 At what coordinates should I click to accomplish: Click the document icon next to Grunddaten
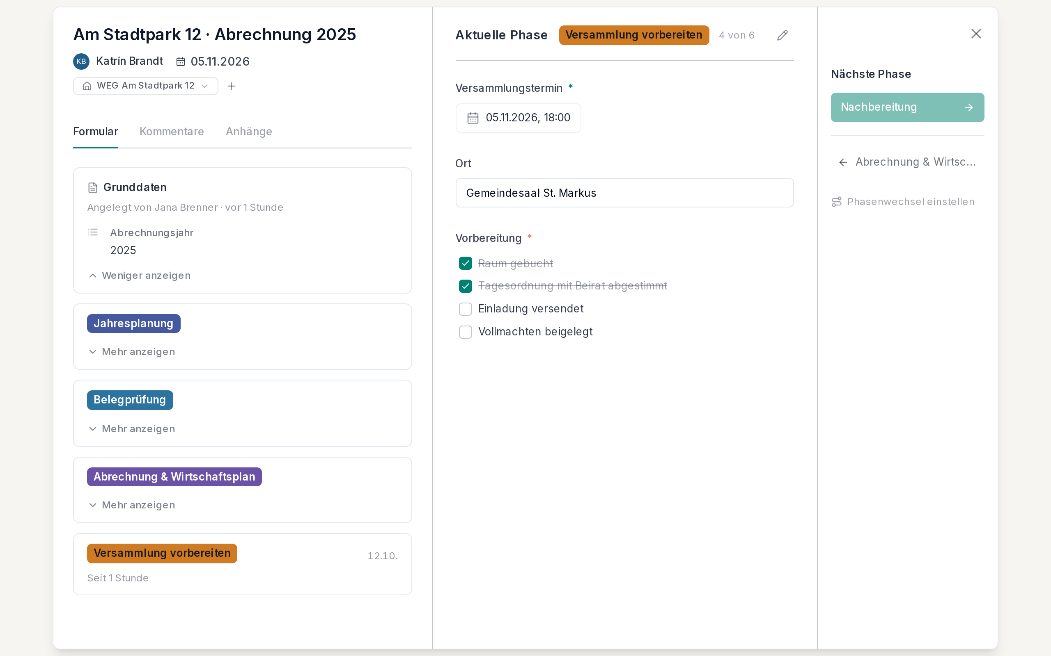(92, 187)
